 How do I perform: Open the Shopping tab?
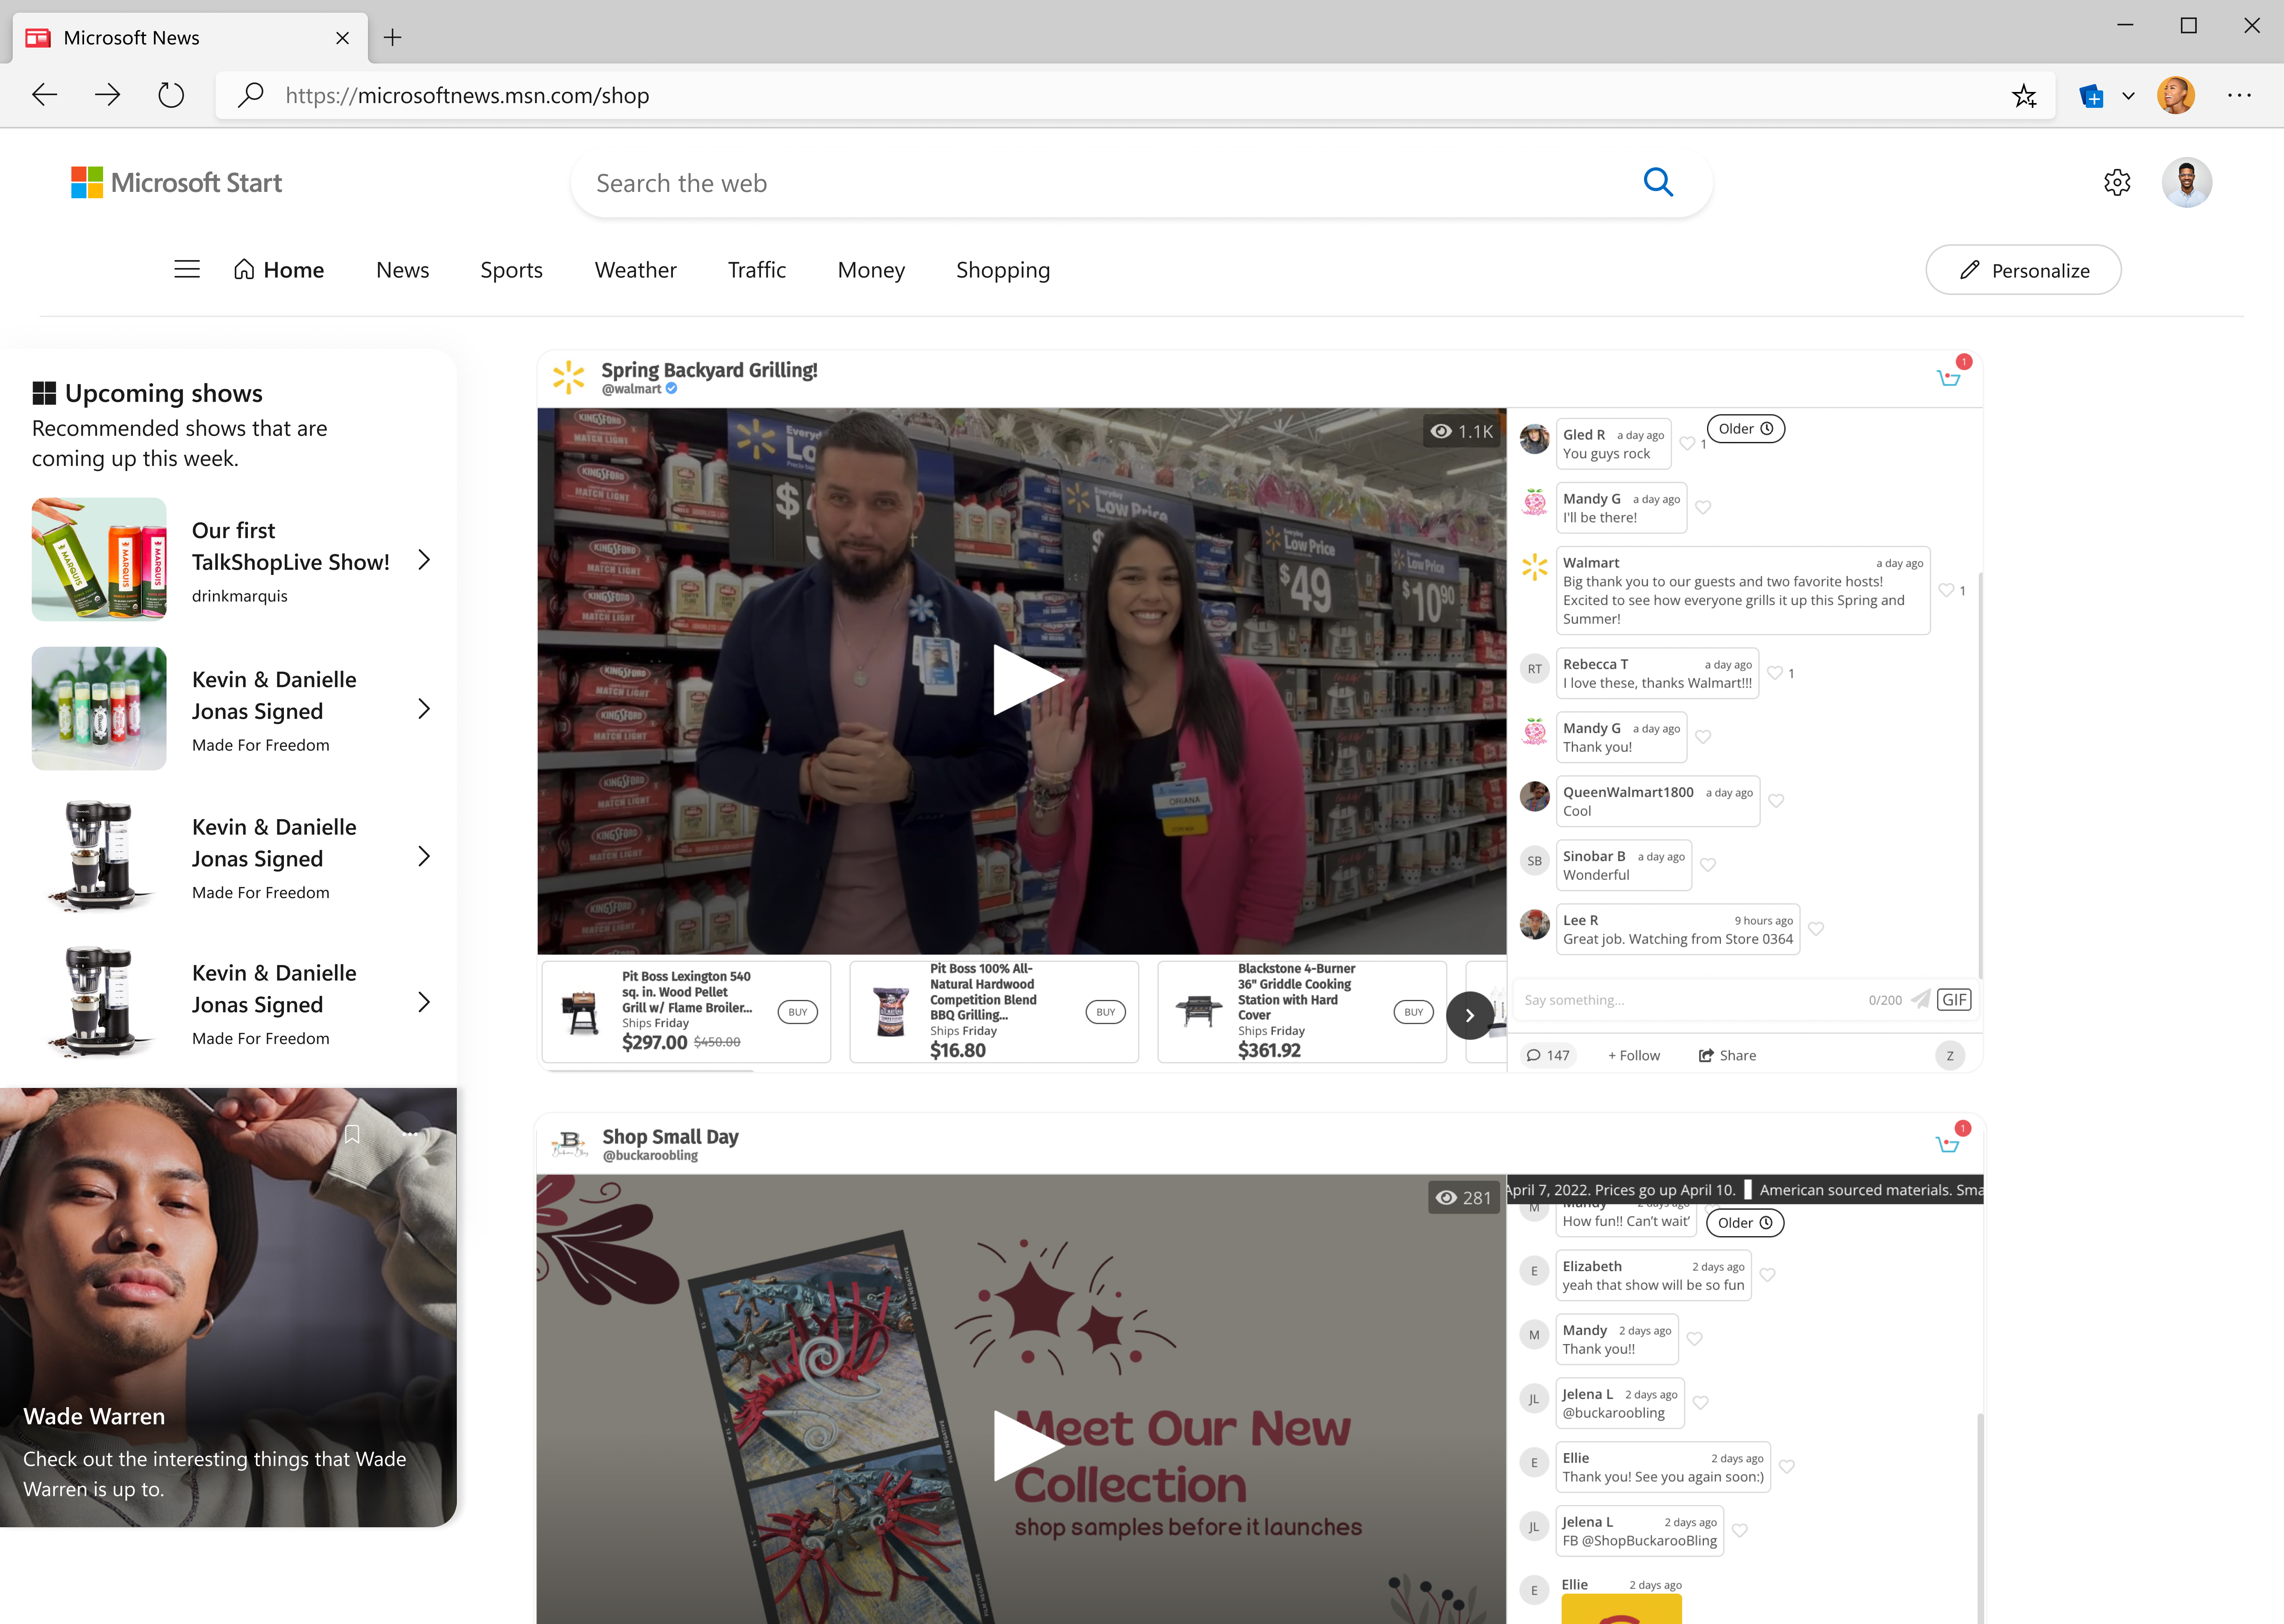click(x=1003, y=270)
